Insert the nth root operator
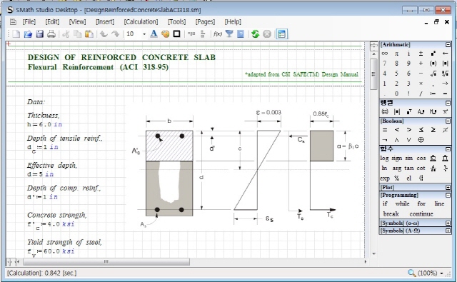Image resolution: width=457 pixels, height=282 pixels. (445, 74)
